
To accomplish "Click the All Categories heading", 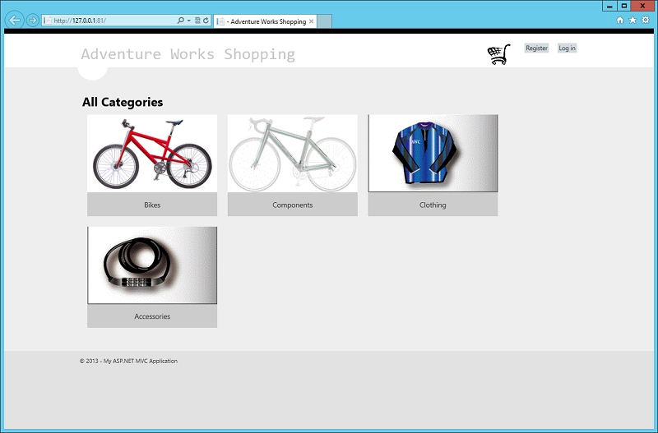I will [123, 102].
